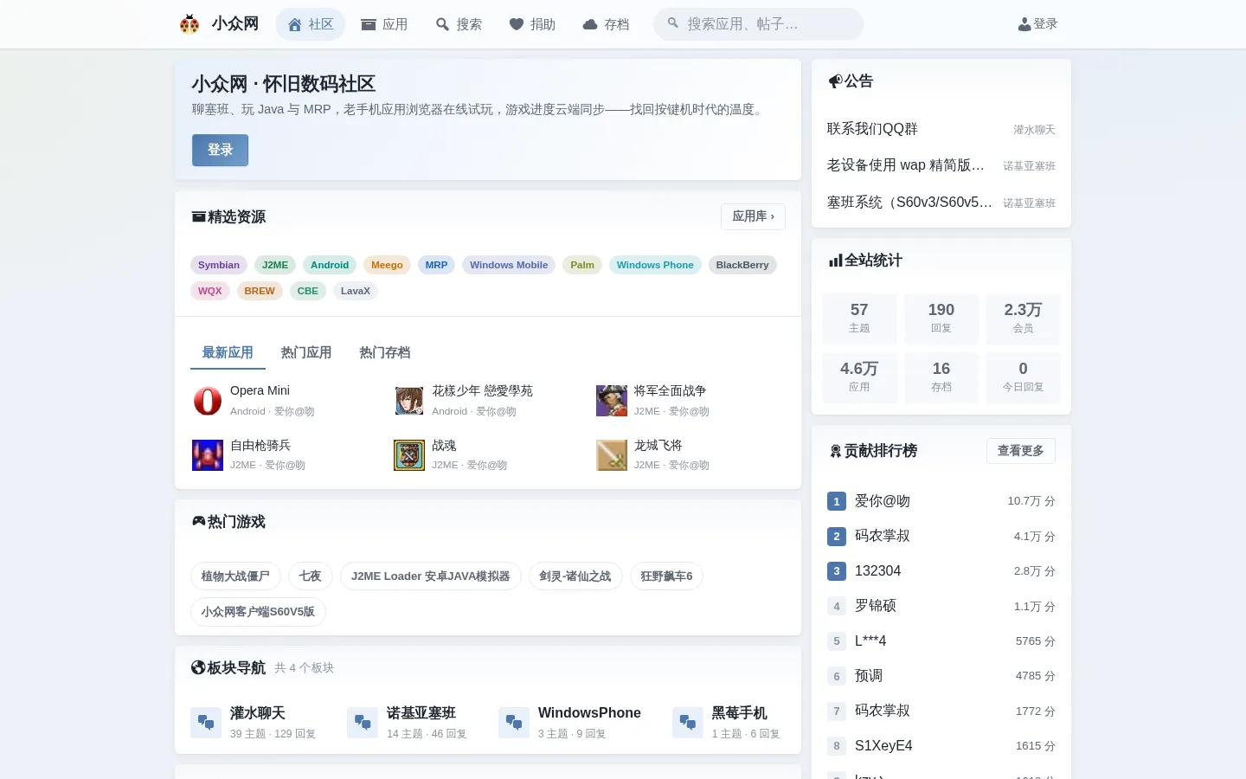Focus the 搜索应用、帖子 search field
This screenshot has height=779, width=1246.
pos(758,24)
